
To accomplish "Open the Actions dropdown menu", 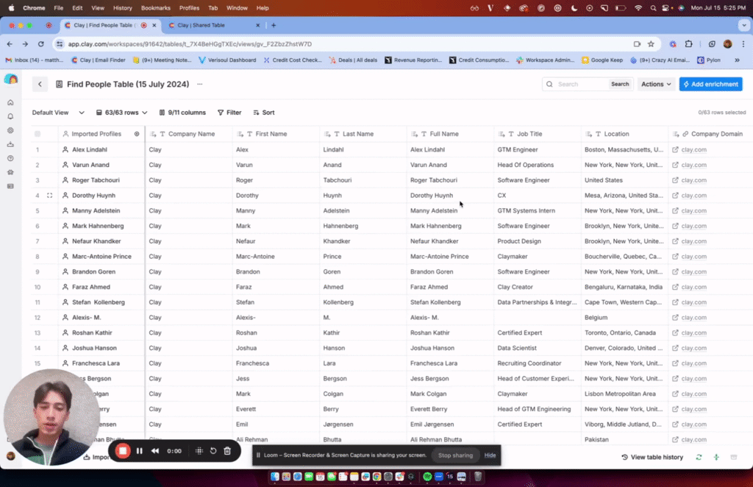I will tap(655, 85).
